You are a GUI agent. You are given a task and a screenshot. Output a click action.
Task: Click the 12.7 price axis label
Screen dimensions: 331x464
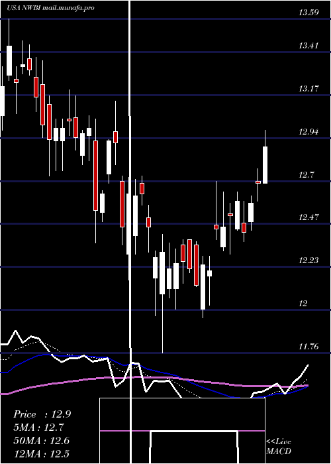pyautogui.click(x=306, y=175)
